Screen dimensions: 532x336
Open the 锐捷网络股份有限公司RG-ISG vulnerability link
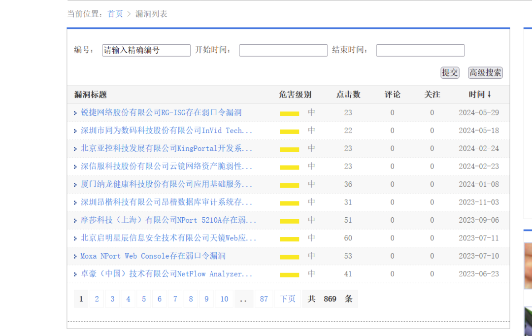point(161,113)
